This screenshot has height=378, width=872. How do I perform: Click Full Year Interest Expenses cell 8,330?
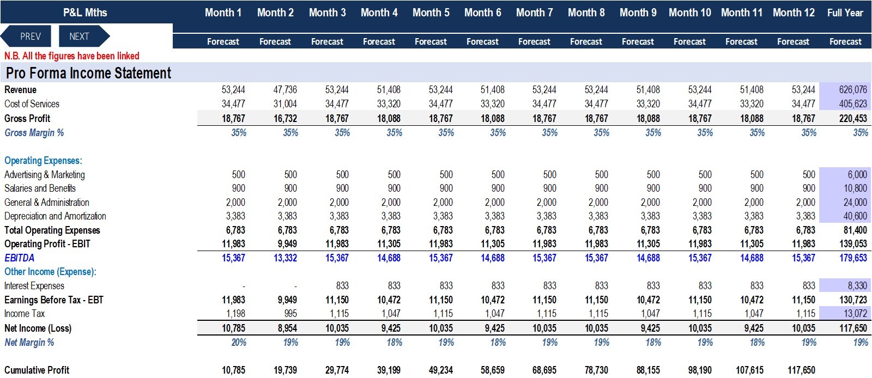[845, 286]
